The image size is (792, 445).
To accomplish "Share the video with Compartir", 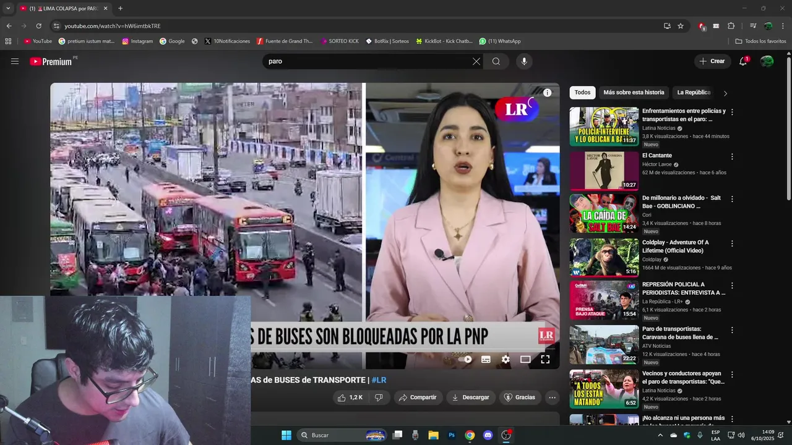I will click(418, 397).
